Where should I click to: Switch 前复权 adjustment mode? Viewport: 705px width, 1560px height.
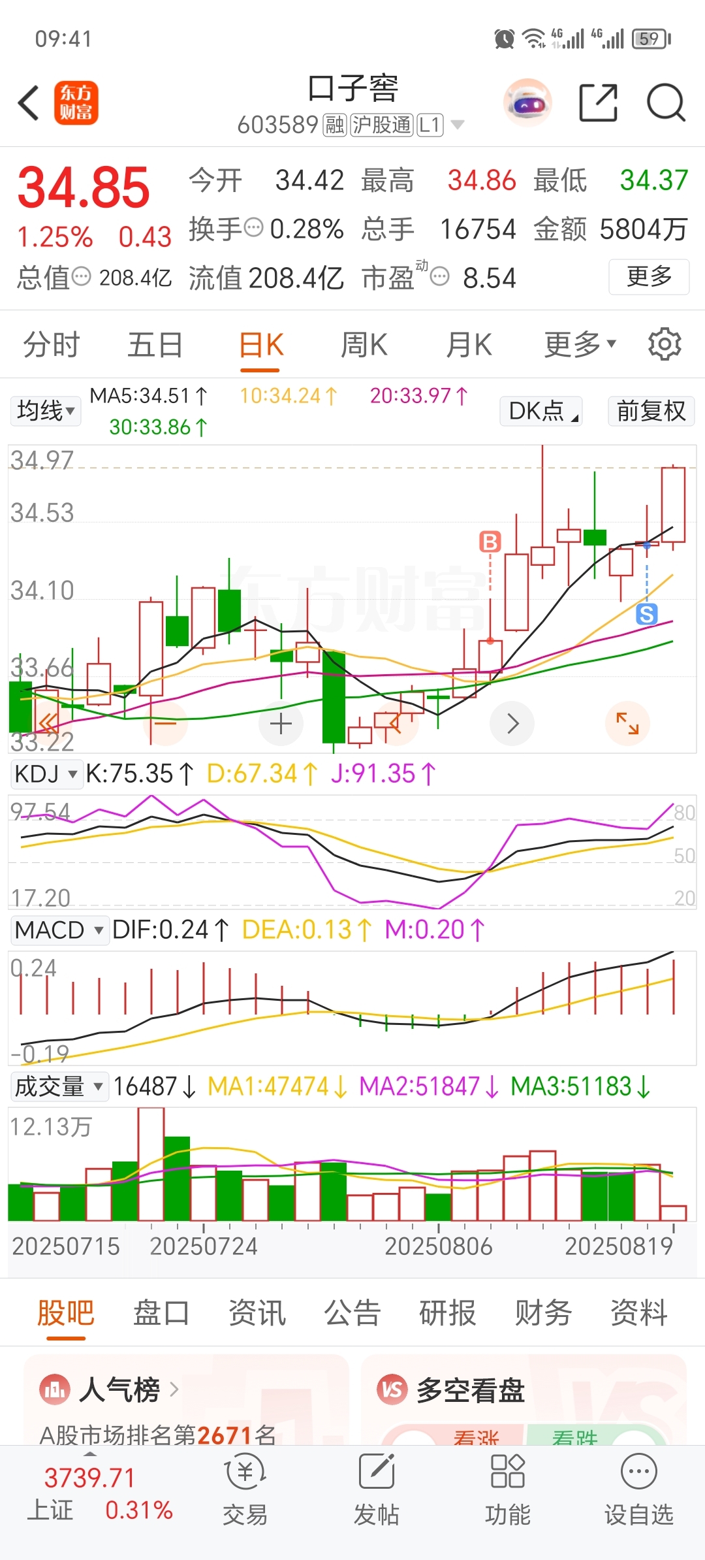(651, 411)
